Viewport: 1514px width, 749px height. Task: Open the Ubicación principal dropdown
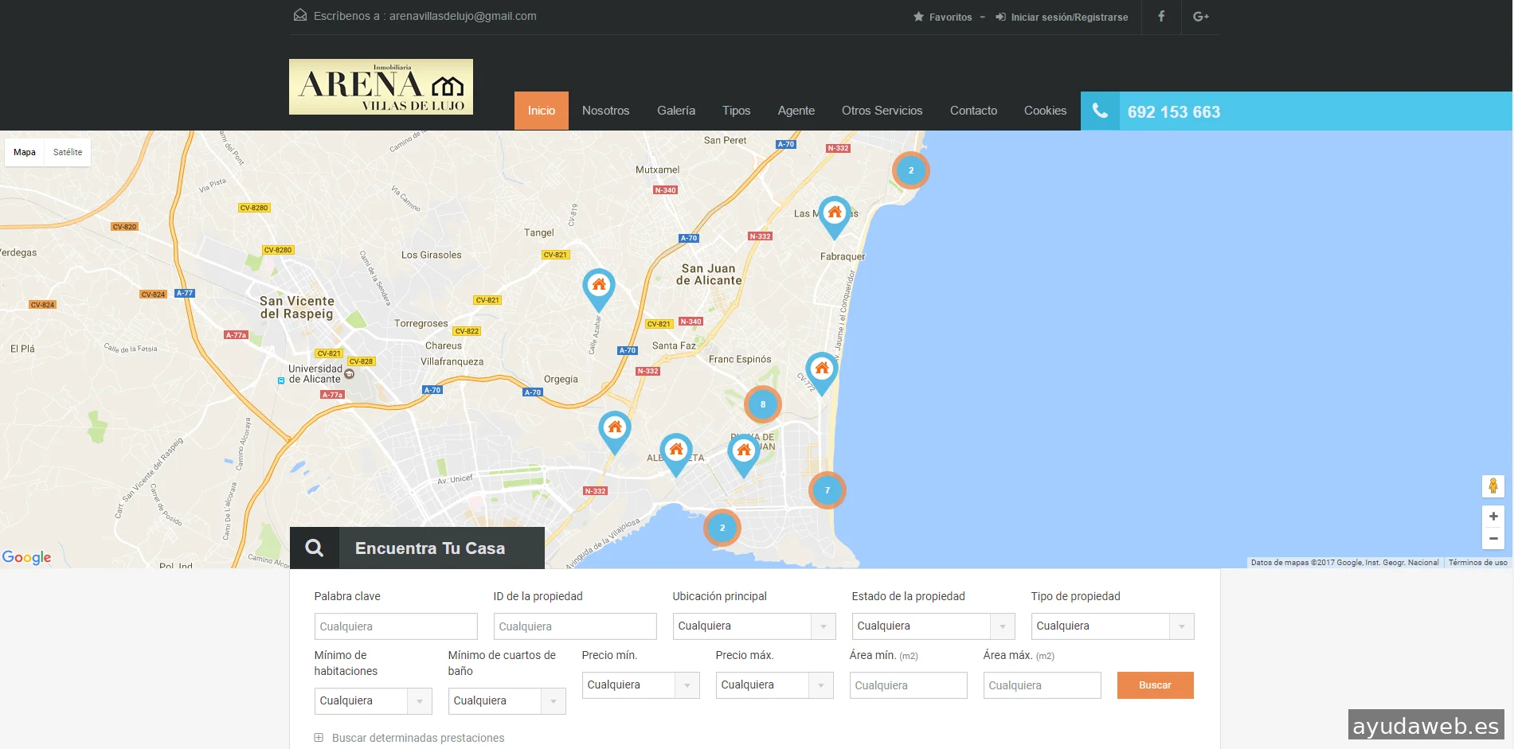pos(753,626)
